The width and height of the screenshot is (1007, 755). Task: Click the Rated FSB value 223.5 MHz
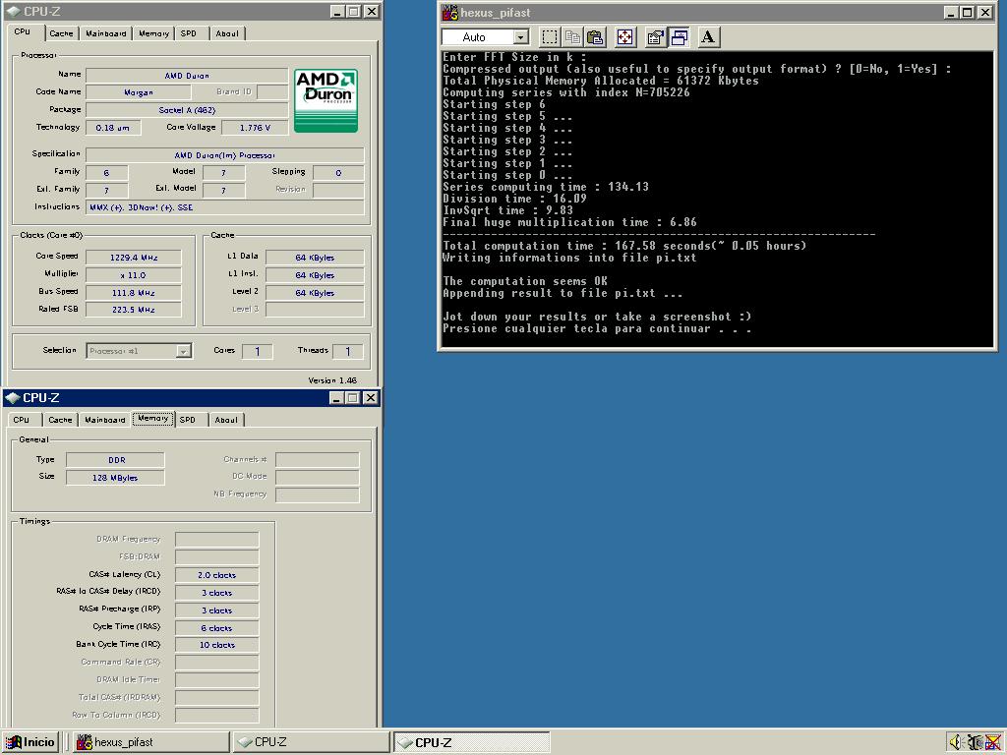coord(134,310)
